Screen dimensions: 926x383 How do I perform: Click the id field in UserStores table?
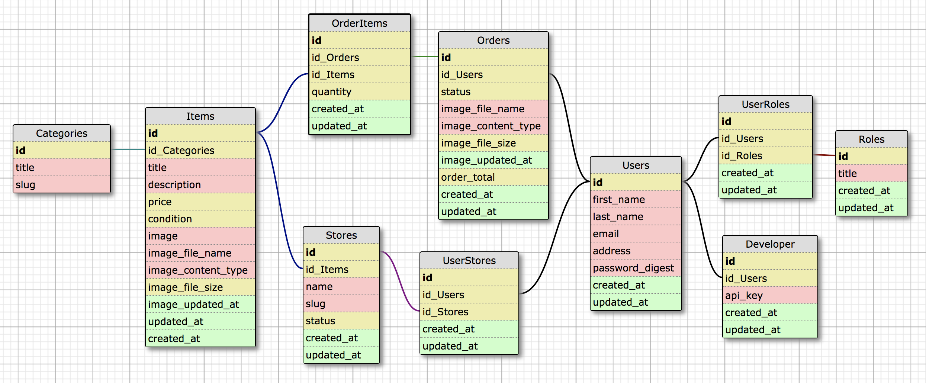coord(469,277)
